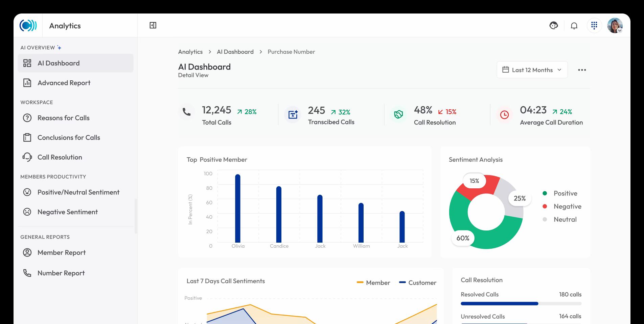
Task: Click the calendar icon in date filter
Action: (506, 70)
